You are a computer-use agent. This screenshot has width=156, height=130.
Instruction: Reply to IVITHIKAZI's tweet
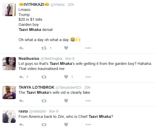(x=21, y=48)
